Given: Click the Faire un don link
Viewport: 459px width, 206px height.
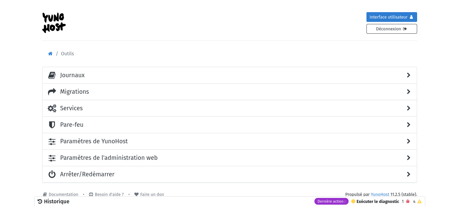Looking at the screenshot, I should 149,194.
